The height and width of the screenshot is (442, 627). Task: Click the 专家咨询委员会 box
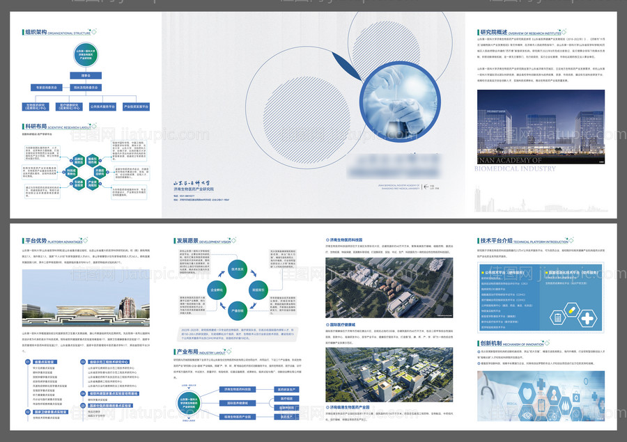pyautogui.click(x=45, y=88)
